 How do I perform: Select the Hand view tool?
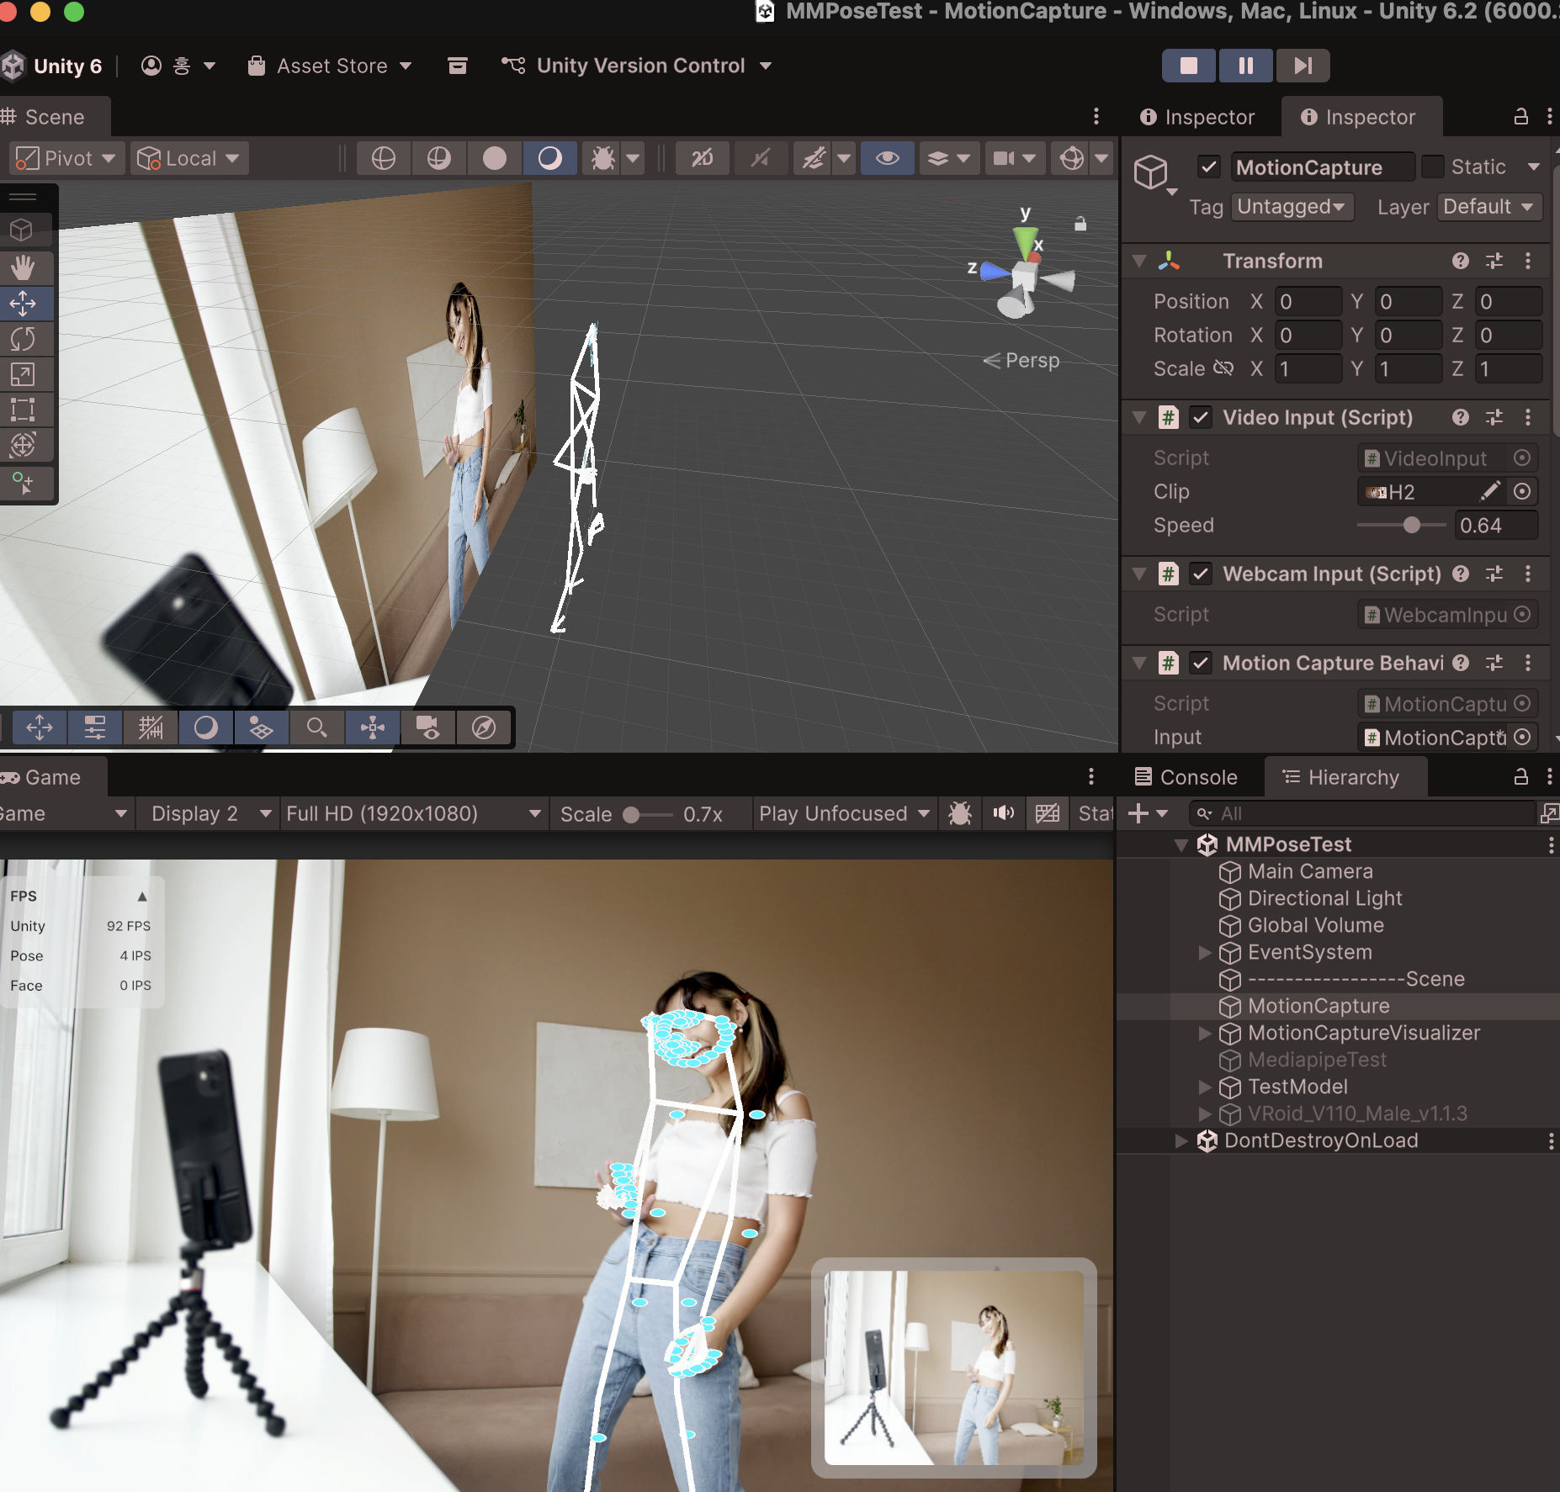click(x=23, y=268)
